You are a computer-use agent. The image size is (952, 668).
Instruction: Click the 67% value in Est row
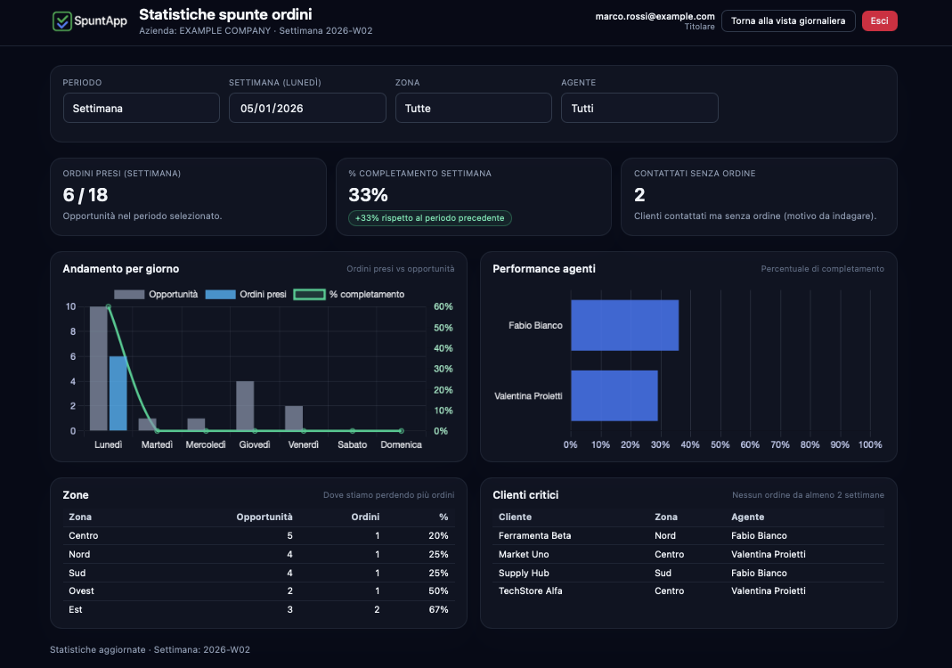tap(438, 610)
